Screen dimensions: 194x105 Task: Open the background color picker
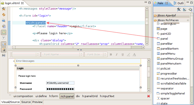pyautogui.click(x=128, y=54)
